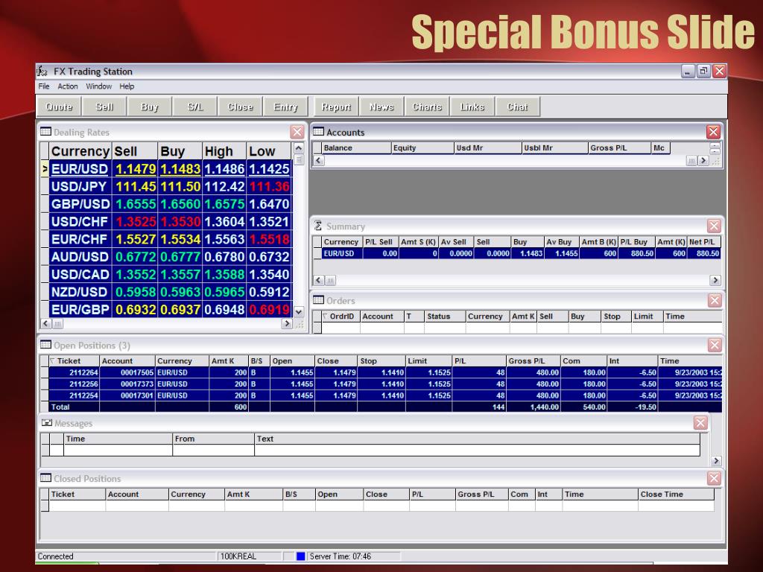Open the Charts toolbar button
This screenshot has width=763, height=572.
(x=427, y=107)
